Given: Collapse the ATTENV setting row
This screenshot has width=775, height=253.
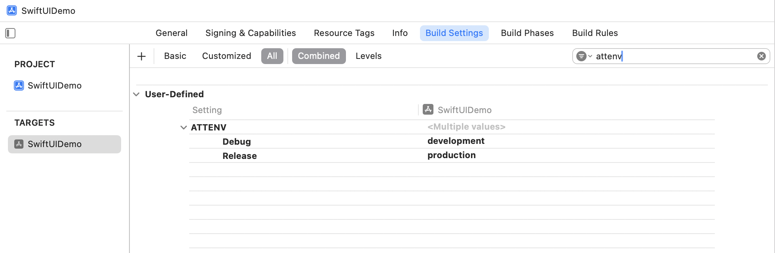Looking at the screenshot, I should tap(184, 127).
